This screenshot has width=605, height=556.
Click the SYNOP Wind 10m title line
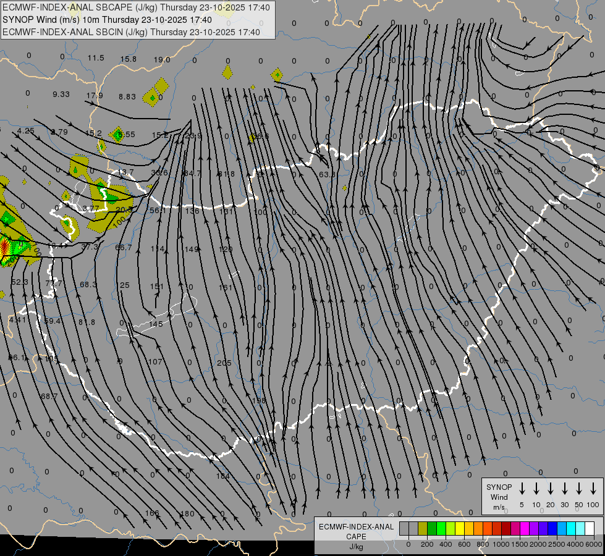[x=107, y=20]
